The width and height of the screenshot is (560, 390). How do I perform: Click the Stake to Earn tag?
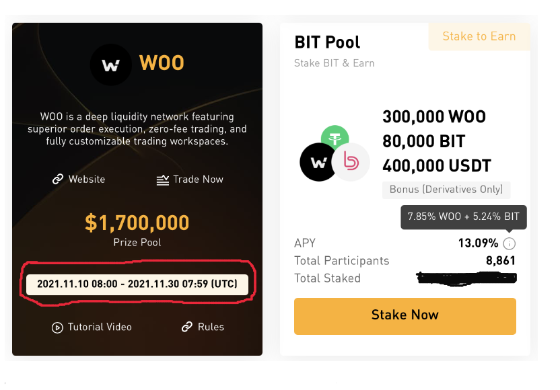[x=479, y=37]
